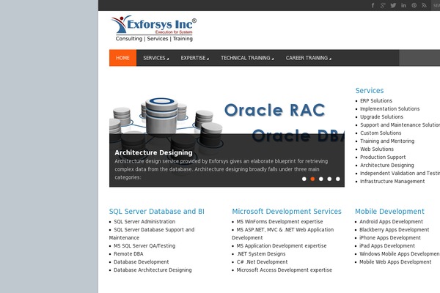The height and width of the screenshot is (293, 440).
Task: Open Windows Mobile Apps Development link
Action: click(400, 253)
